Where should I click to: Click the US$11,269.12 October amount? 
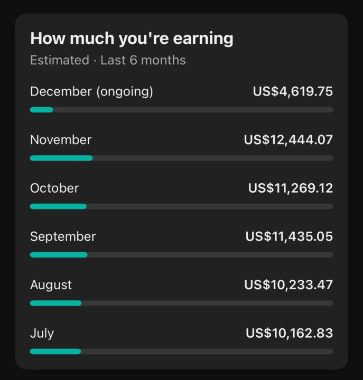coord(291,188)
